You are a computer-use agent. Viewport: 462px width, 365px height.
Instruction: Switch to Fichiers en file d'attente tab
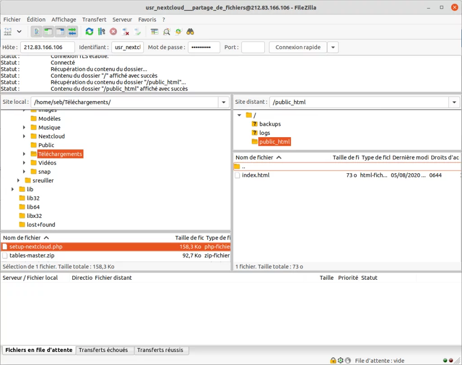tap(39, 350)
